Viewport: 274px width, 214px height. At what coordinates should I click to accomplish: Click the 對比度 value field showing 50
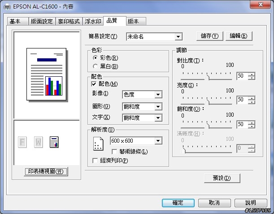[x=243, y=76]
